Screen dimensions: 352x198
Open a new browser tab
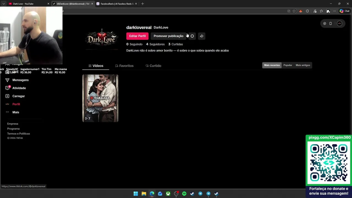(x=142, y=4)
